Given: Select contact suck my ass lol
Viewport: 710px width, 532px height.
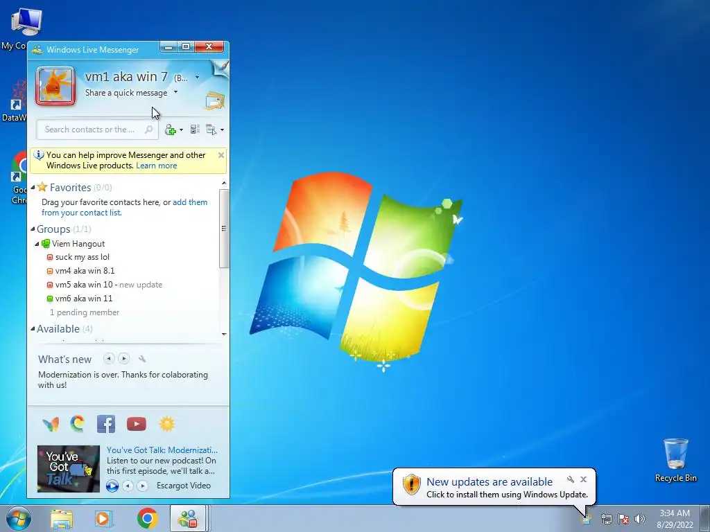Looking at the screenshot, I should pos(83,257).
